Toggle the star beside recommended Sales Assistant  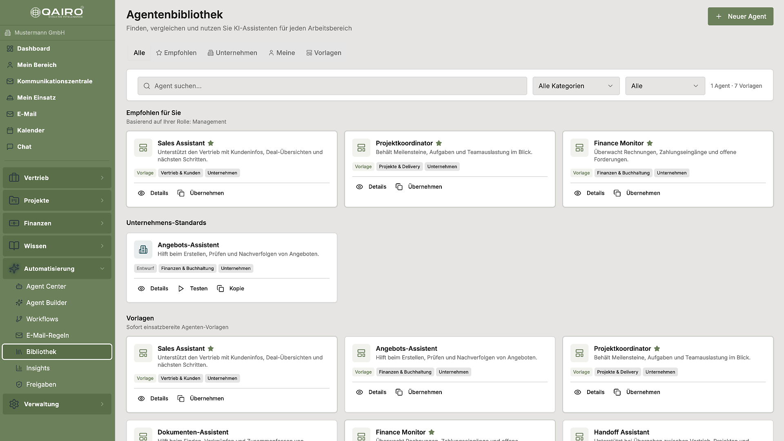tap(211, 143)
